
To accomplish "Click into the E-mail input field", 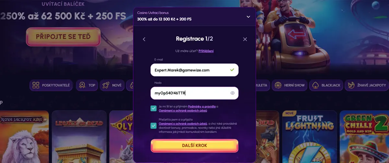I will click(x=194, y=70).
